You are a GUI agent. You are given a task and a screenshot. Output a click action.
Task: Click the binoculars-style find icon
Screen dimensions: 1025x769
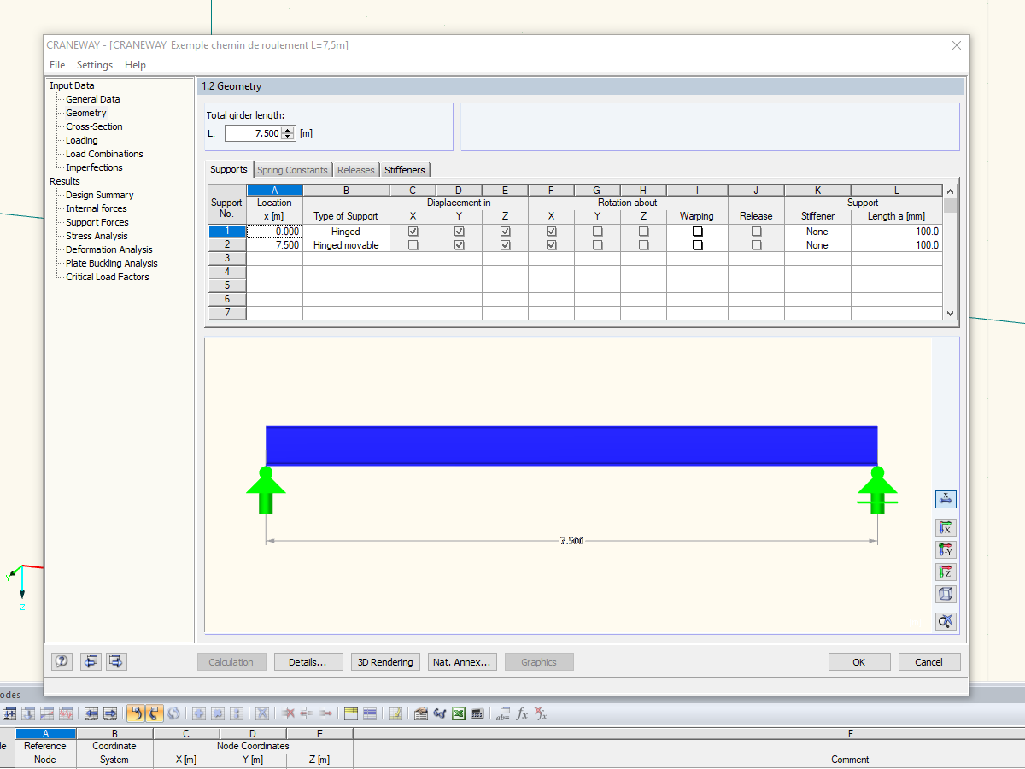440,713
